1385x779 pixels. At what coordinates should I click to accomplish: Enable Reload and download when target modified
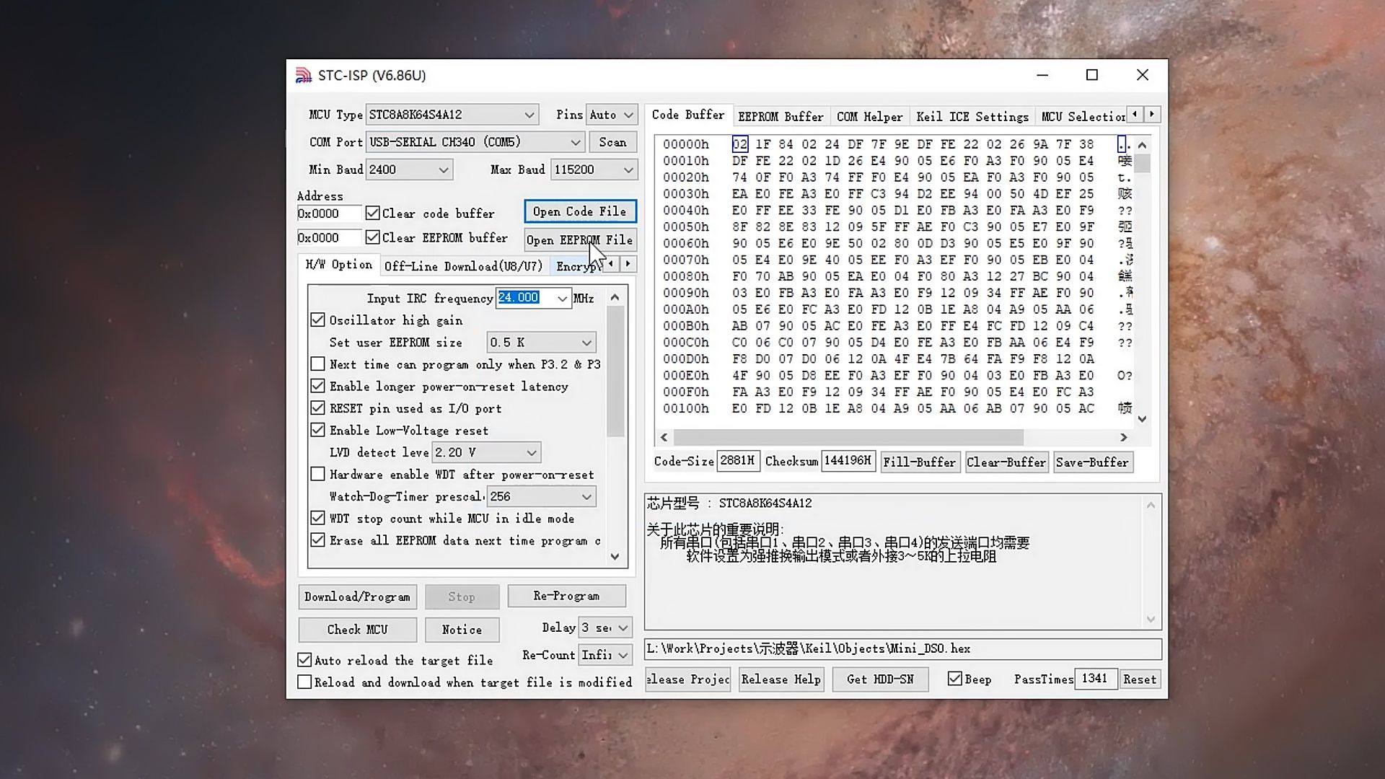click(x=305, y=682)
